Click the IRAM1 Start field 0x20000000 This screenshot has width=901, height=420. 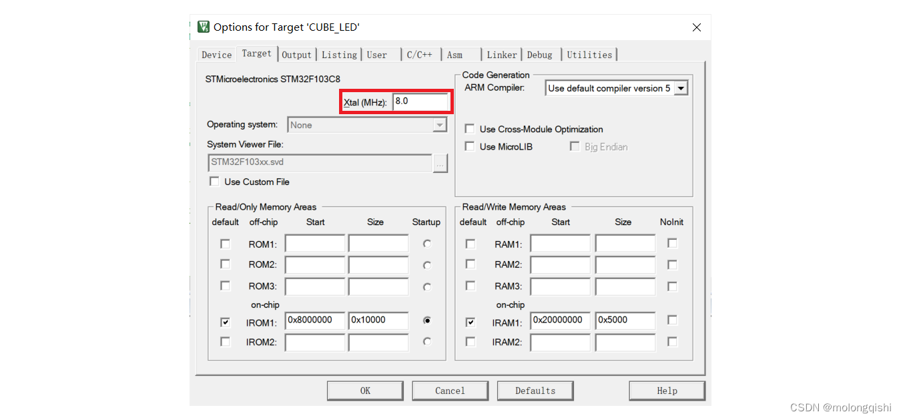click(x=561, y=321)
